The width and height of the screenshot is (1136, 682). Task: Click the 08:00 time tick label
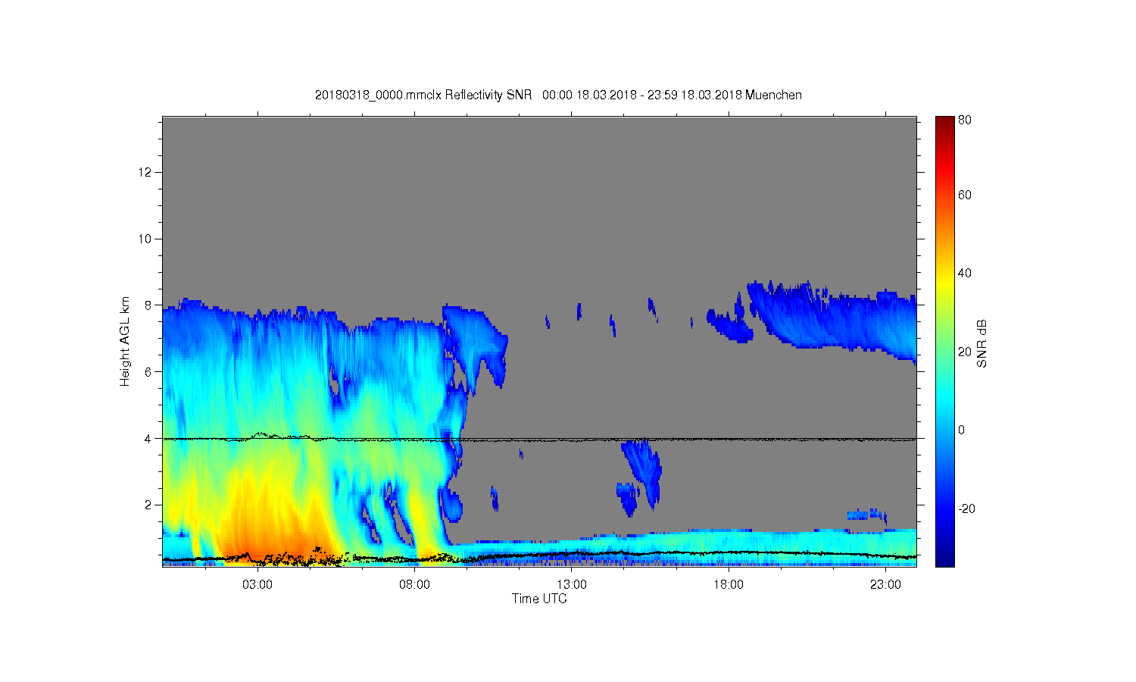(414, 584)
